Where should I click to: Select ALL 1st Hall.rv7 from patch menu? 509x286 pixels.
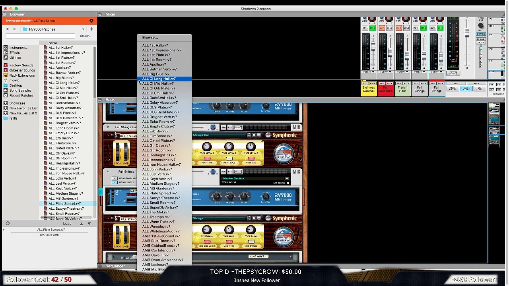point(164,45)
